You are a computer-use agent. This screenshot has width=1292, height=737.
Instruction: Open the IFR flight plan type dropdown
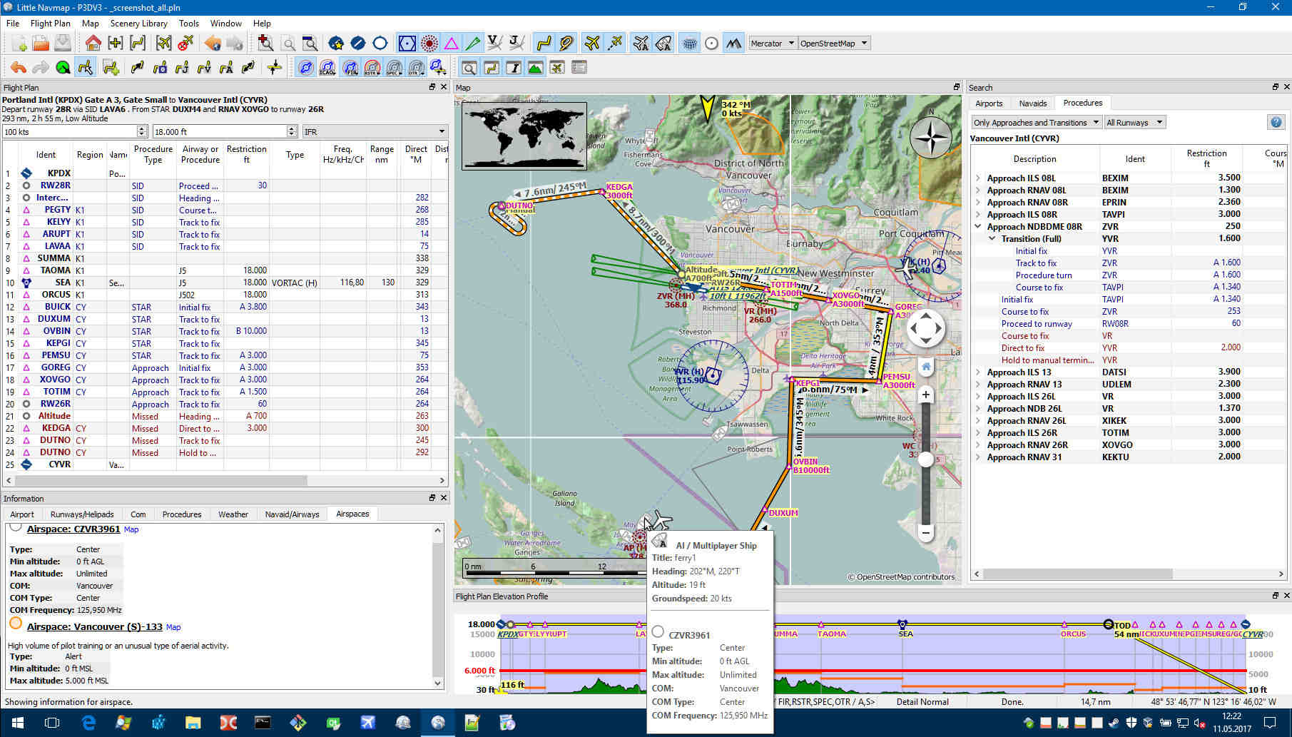coord(375,131)
